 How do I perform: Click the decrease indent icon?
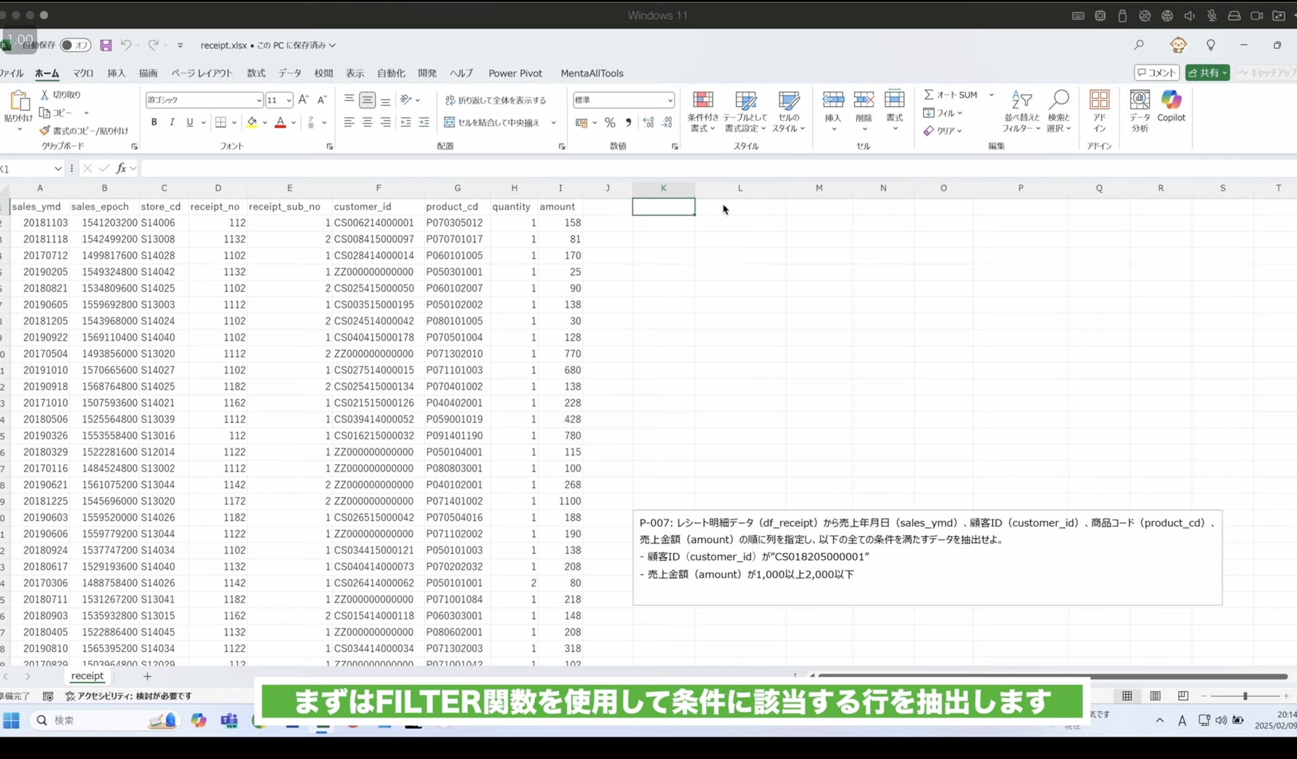click(405, 122)
